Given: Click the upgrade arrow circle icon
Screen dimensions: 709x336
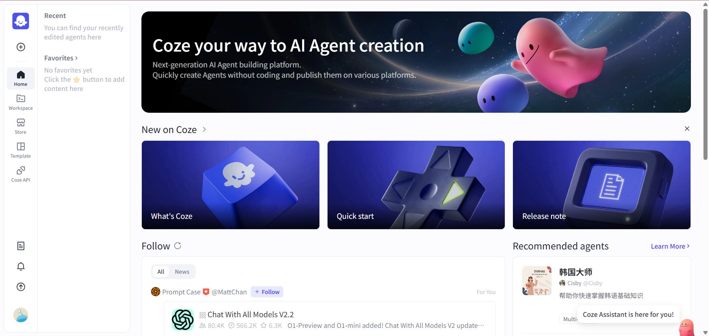Looking at the screenshot, I should tap(21, 287).
